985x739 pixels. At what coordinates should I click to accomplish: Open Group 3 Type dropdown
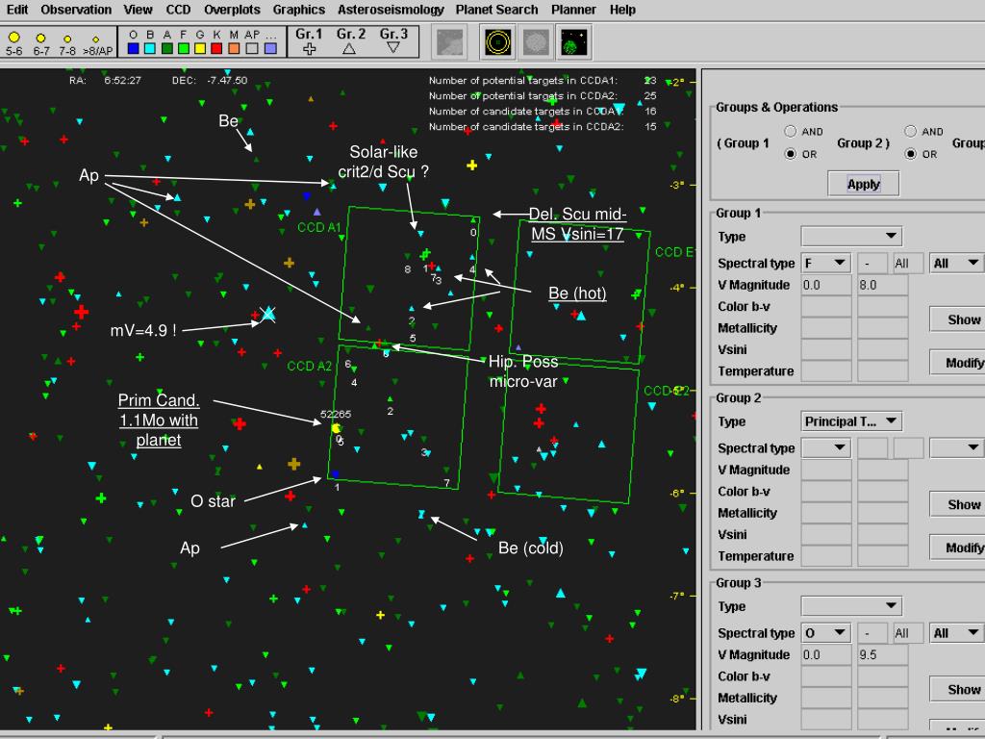[x=852, y=606]
